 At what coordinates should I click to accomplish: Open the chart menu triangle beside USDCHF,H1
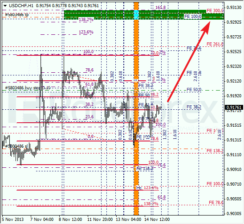click(x=5, y=6)
